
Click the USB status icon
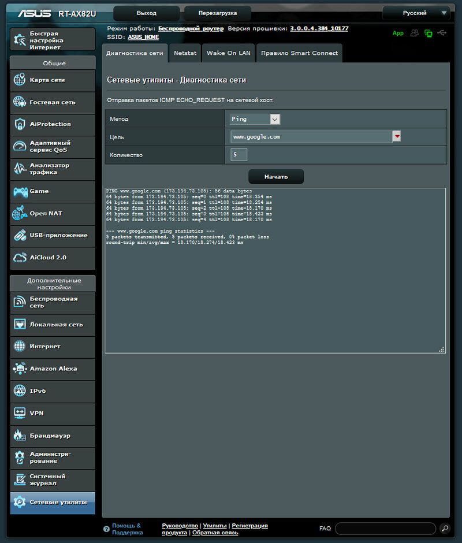[442, 32]
